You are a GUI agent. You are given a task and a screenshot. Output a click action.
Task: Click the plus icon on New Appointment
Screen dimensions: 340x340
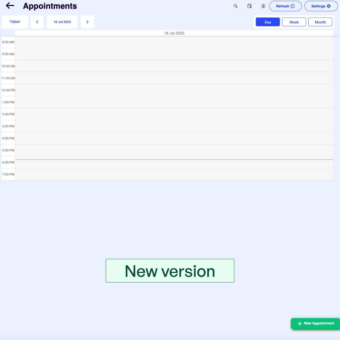300,323
